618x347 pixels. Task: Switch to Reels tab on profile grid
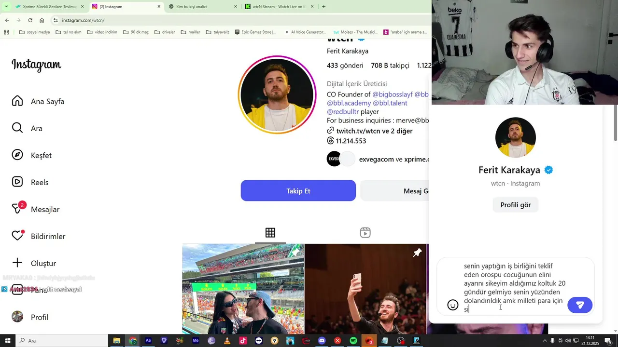pos(365,233)
